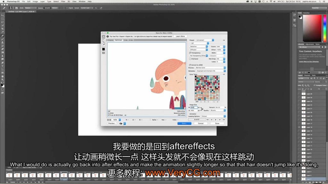Open the No Transparency Dither dropdown
The image size is (328, 184).
[199, 56]
